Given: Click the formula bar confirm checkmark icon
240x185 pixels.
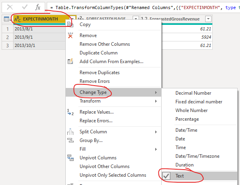Looking at the screenshot, I should 25,7.
